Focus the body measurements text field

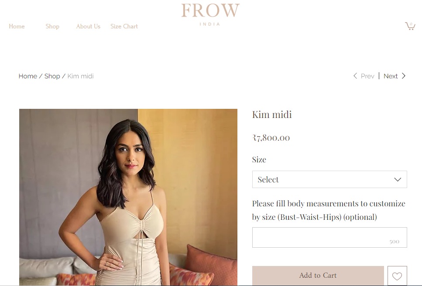(x=329, y=237)
